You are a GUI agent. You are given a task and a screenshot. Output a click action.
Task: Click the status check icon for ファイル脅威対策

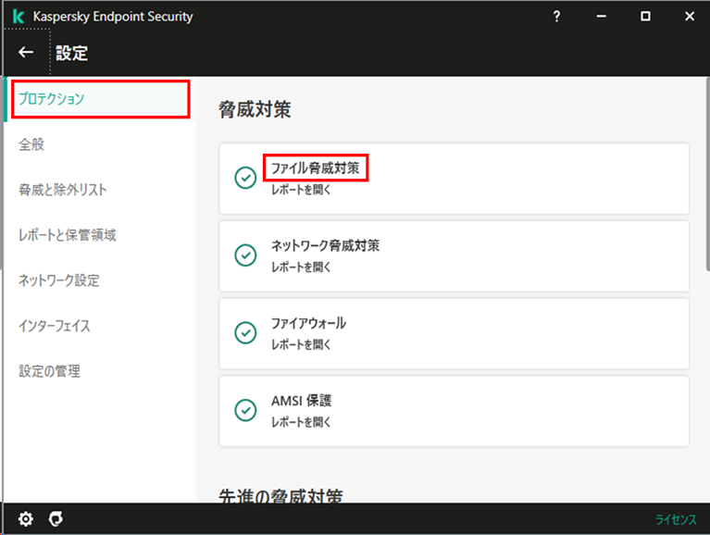(245, 178)
